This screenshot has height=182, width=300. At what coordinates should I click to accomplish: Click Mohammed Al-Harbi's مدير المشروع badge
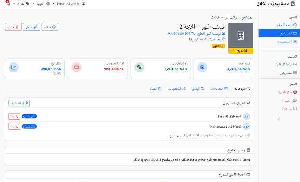[29, 127]
